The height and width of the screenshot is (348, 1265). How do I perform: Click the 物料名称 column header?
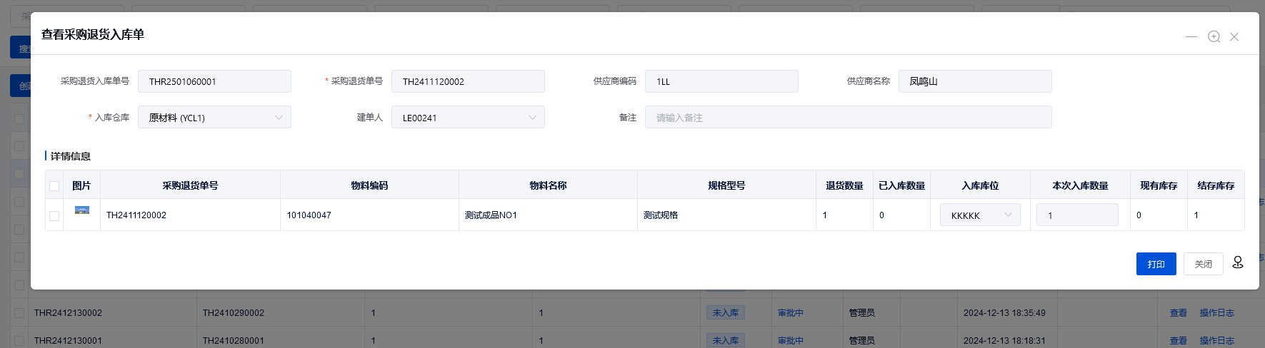548,185
